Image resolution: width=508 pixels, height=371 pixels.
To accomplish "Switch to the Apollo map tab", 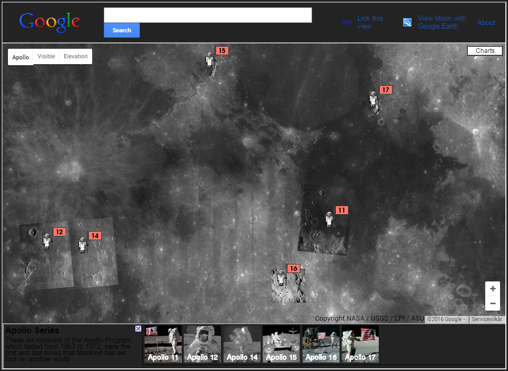I will coord(21,57).
